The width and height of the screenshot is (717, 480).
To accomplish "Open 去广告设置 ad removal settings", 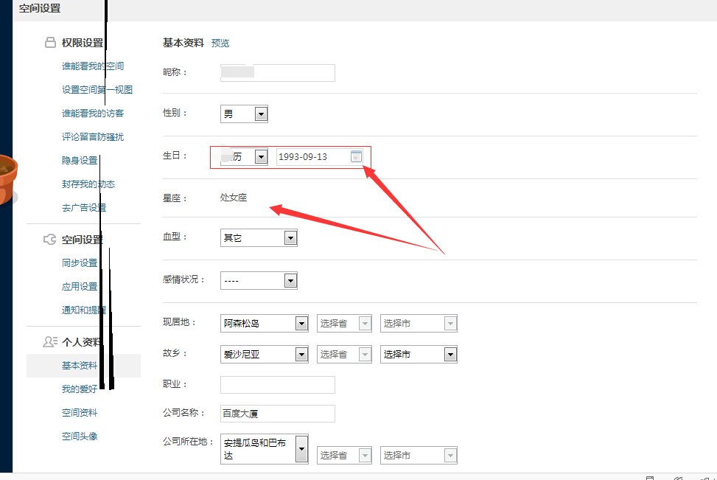I will click(84, 207).
